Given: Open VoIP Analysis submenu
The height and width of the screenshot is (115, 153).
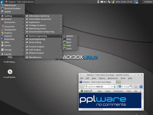Looking at the screenshot, I should pyautogui.click(x=44, y=50).
